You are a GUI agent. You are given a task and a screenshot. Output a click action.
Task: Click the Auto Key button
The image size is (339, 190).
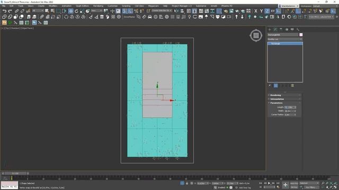point(294,183)
